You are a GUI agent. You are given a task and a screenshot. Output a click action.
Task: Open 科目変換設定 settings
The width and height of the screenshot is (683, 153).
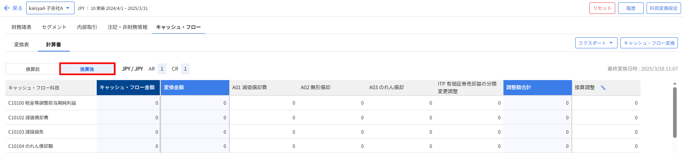tap(664, 8)
